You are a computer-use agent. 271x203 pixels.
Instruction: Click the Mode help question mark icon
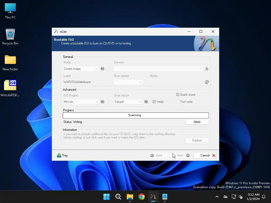coord(102,69)
